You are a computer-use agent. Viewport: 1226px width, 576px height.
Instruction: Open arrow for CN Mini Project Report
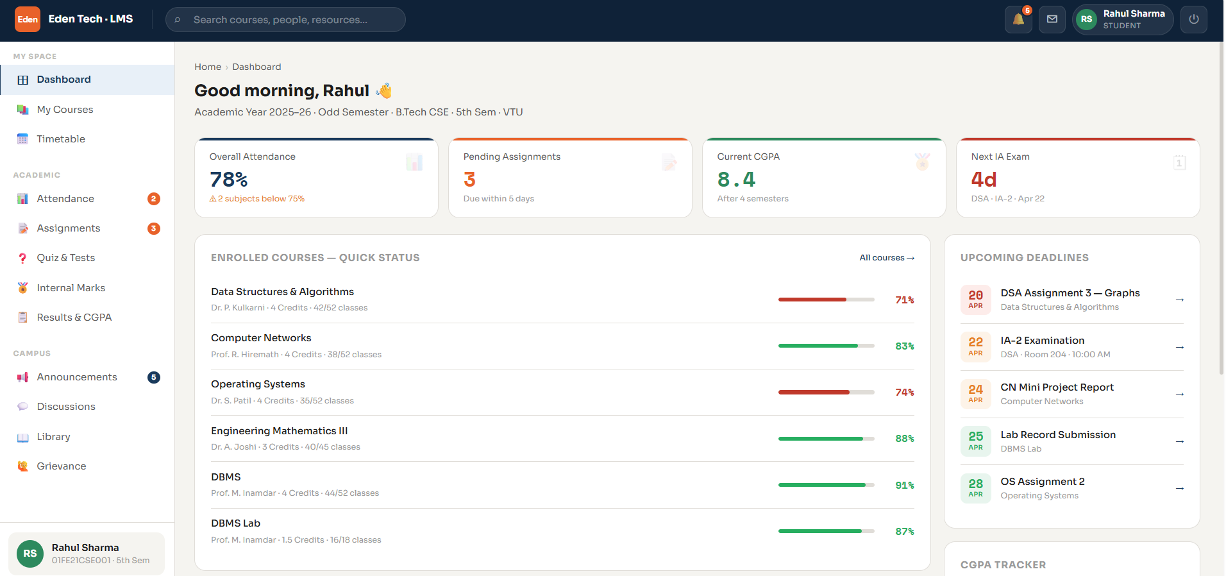(1180, 394)
